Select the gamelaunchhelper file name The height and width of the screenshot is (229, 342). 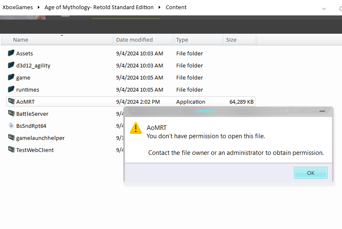tap(40, 138)
